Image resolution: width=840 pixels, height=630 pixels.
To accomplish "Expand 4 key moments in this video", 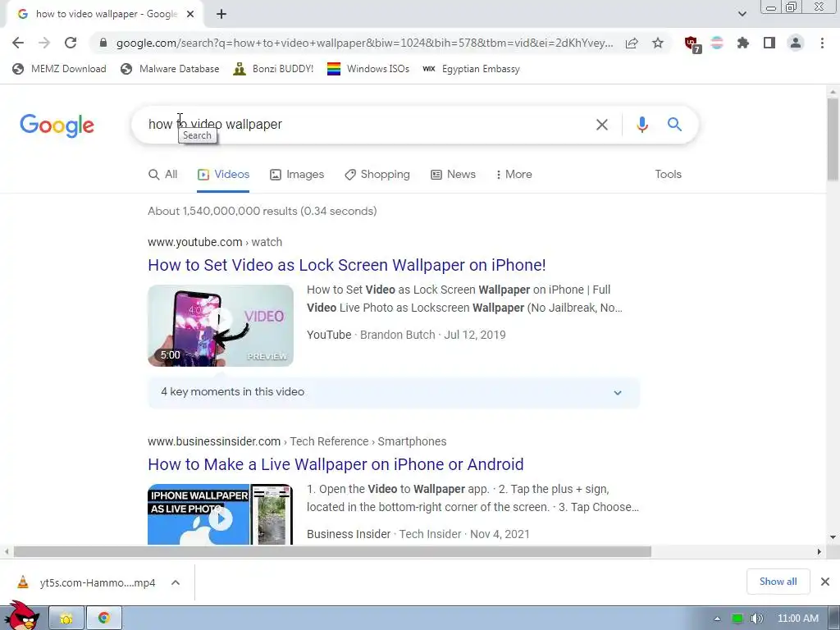I will (x=394, y=393).
